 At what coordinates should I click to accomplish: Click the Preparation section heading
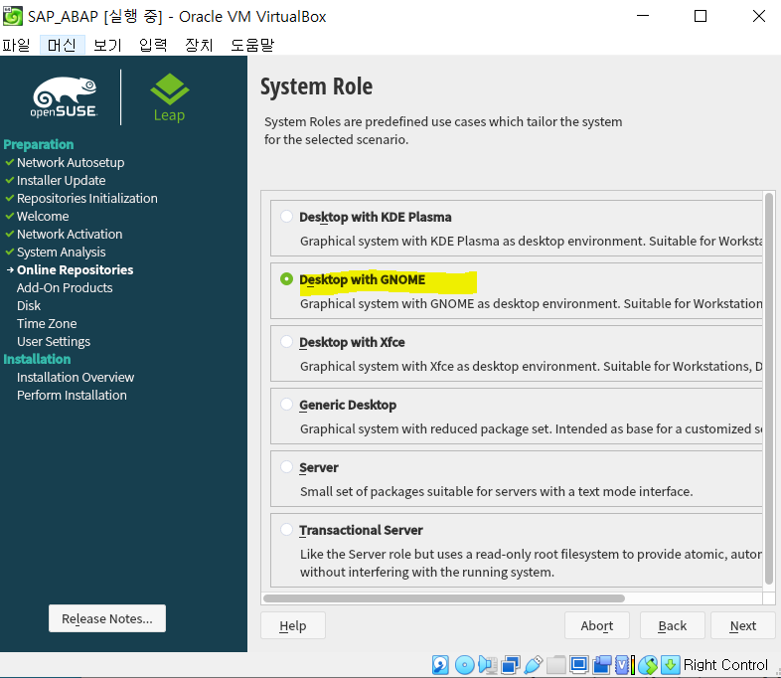[x=39, y=144]
